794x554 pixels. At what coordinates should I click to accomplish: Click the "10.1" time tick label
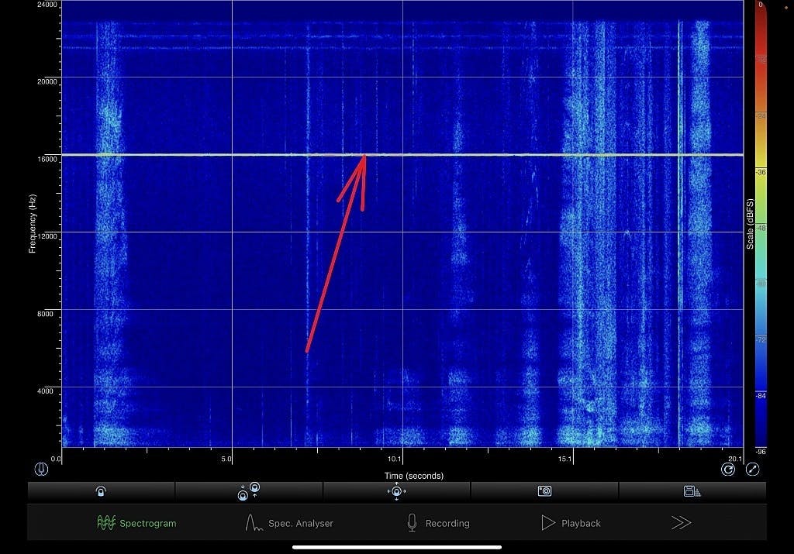(x=395, y=459)
